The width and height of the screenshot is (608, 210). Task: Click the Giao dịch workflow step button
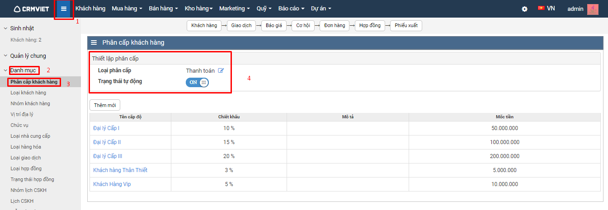pos(241,25)
